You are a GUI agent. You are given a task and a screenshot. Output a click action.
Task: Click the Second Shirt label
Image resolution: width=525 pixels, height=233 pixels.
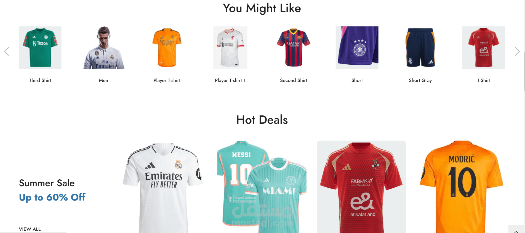click(294, 80)
